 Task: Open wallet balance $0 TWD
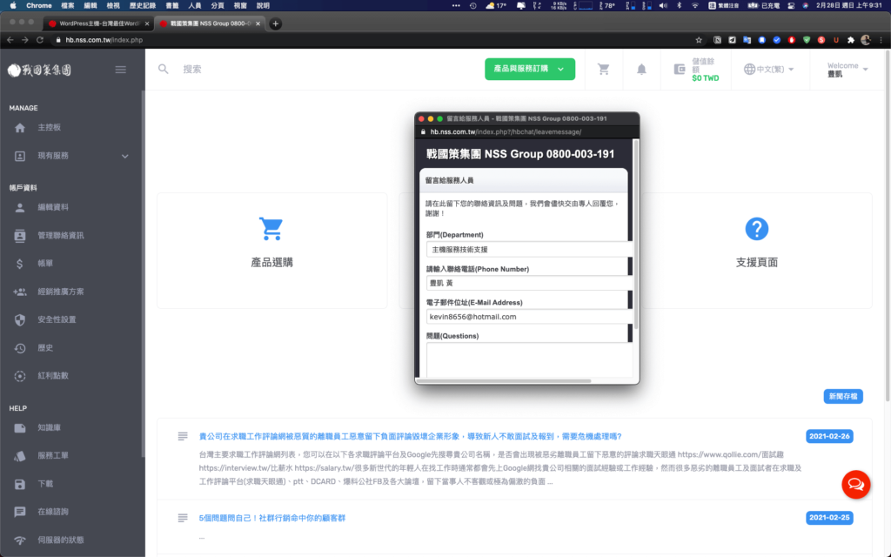(x=696, y=70)
